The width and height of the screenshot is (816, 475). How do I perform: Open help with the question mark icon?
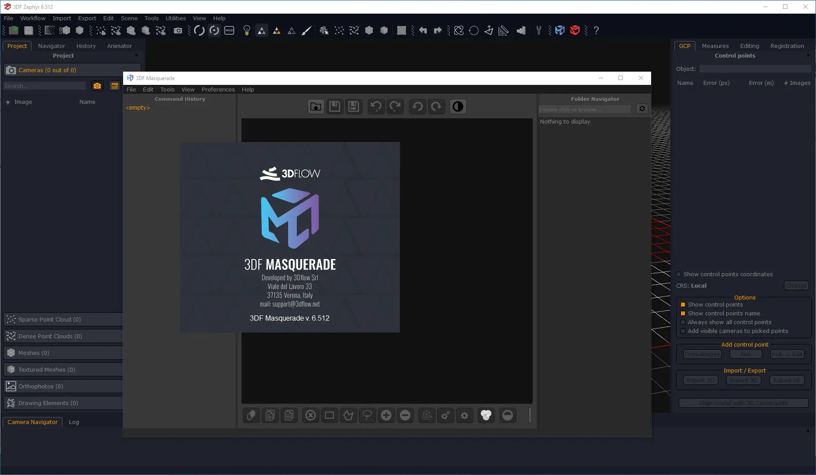tap(596, 30)
